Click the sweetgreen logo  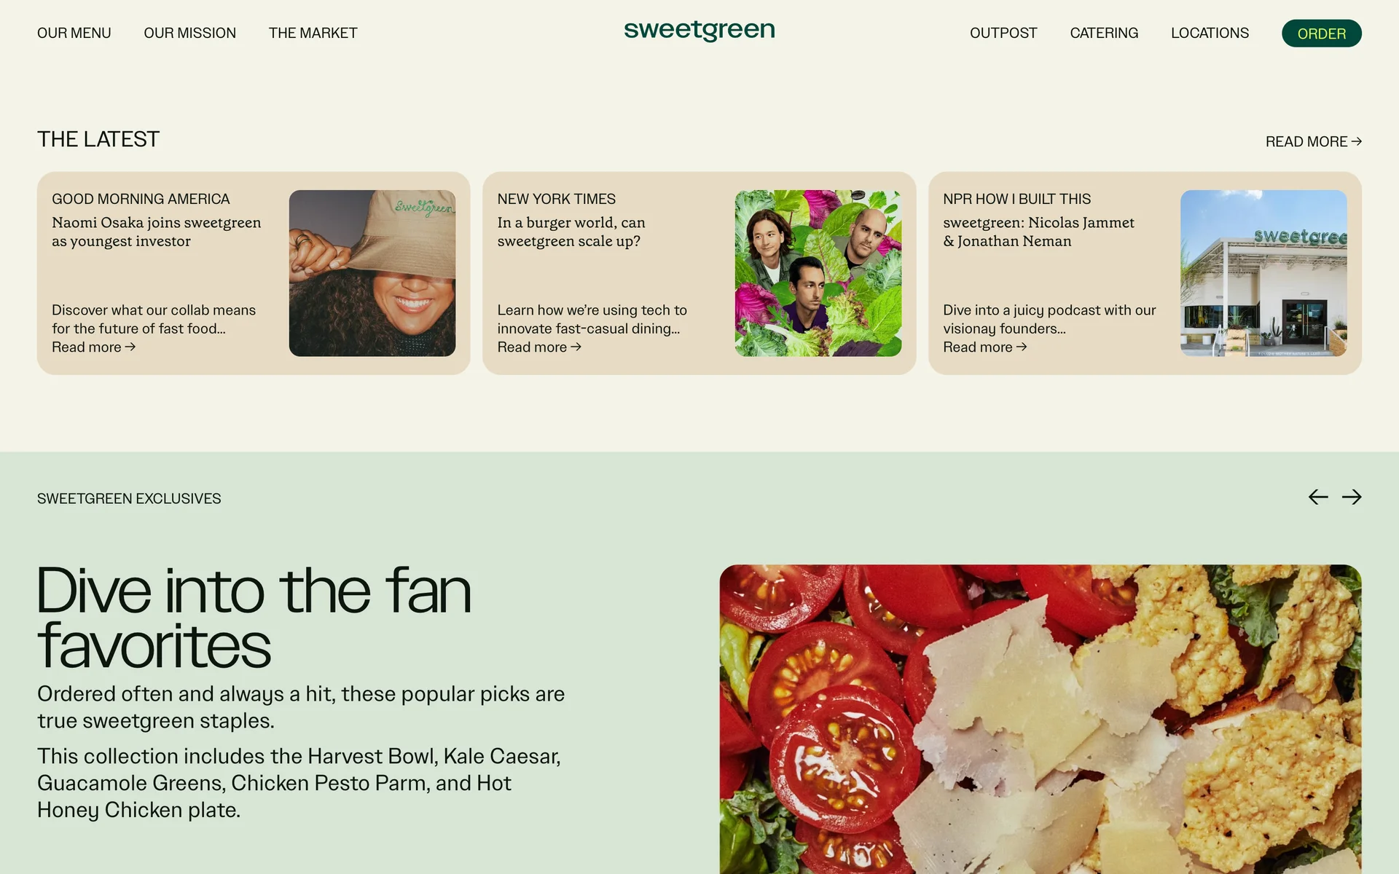[699, 31]
